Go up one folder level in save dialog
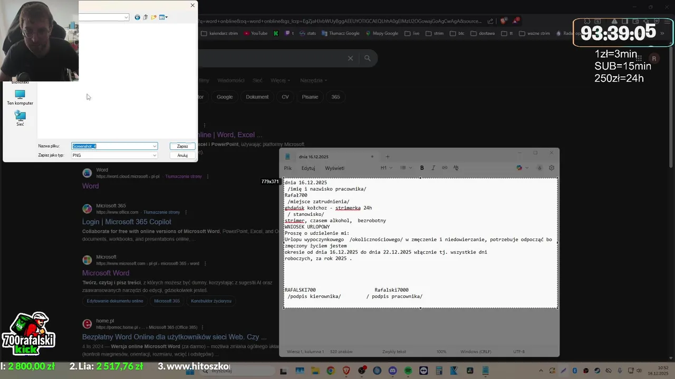 coord(146,17)
